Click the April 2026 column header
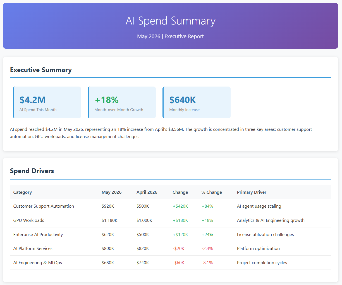 pos(147,192)
